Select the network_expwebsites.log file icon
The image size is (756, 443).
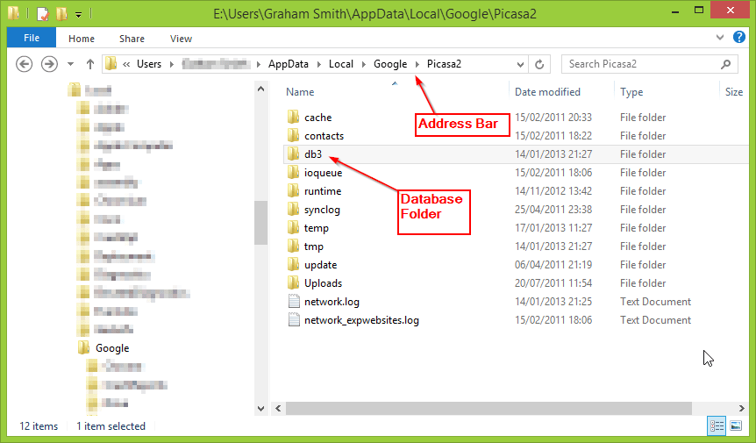click(x=294, y=319)
